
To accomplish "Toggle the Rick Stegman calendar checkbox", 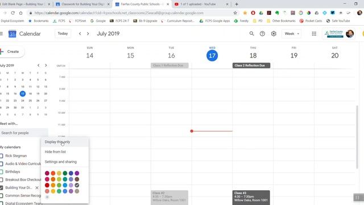I will (x=1, y=155).
